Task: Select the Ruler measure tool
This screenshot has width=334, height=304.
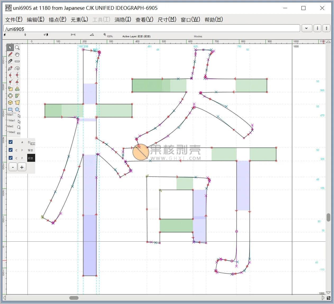Action: point(17,61)
